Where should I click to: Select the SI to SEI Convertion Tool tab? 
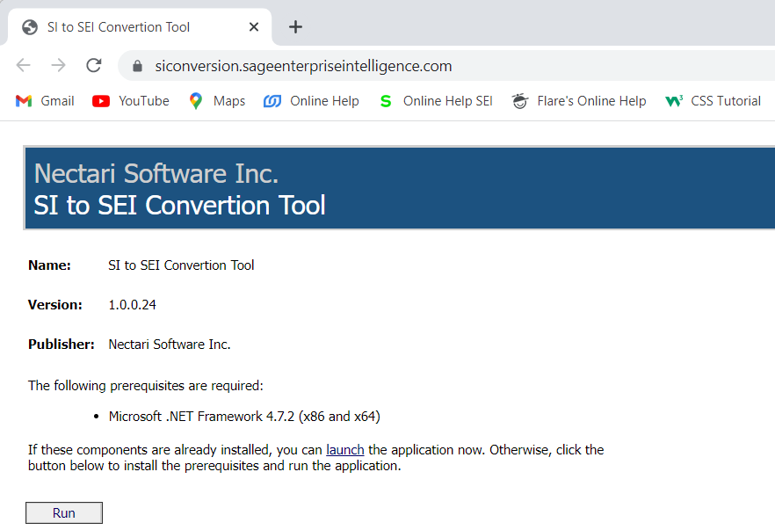click(x=118, y=27)
